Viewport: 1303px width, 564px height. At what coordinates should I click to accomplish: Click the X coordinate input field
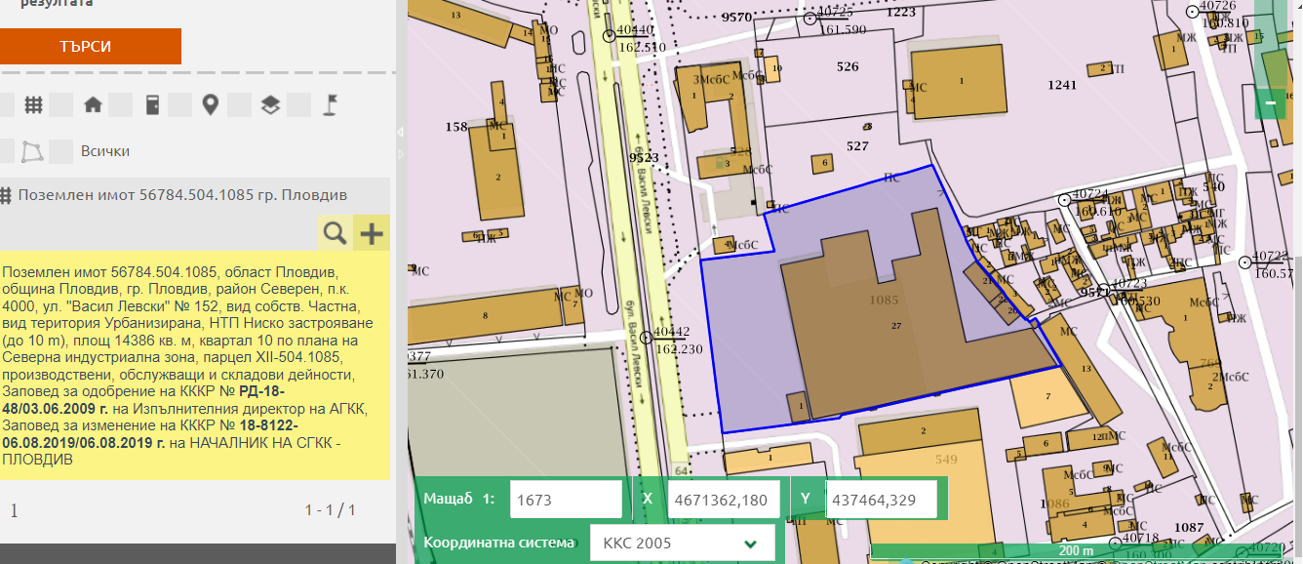723,499
